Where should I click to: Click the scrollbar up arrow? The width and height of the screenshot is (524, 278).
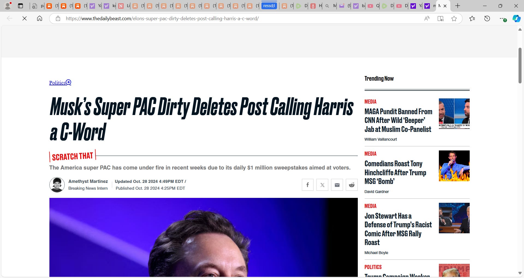click(520, 29)
